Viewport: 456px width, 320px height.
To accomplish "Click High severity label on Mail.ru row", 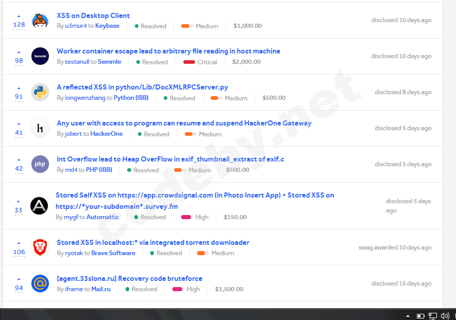I will [193, 289].
